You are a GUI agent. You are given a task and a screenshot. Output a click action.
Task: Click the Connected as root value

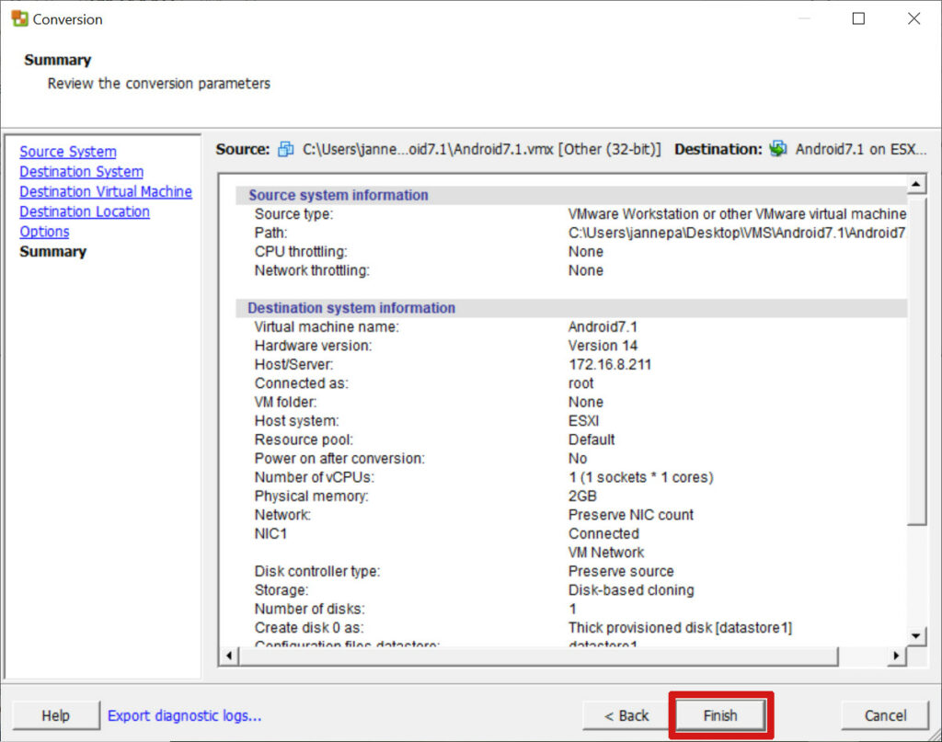(581, 383)
